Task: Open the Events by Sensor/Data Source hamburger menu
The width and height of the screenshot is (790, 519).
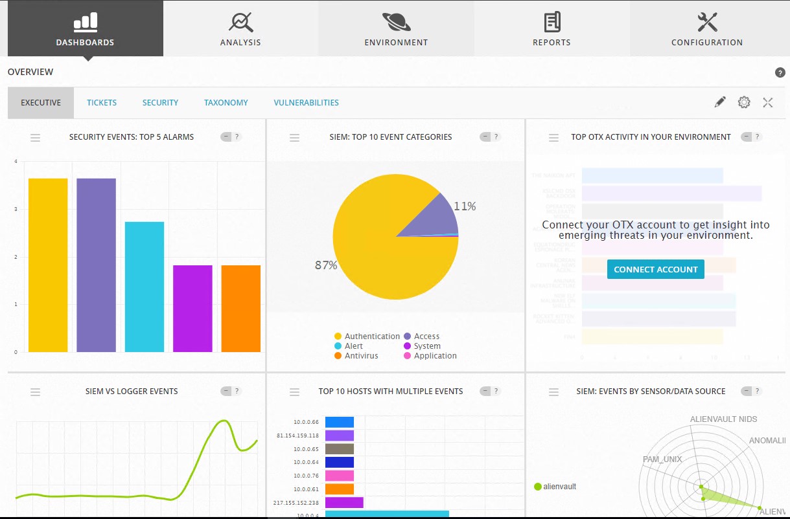Action: [554, 392]
